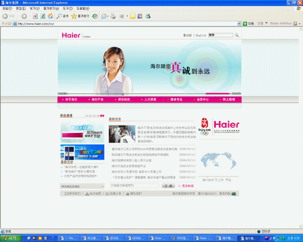303x242 pixels.
Task: Open the Back button history dropdown arrow
Action: click(18, 16)
